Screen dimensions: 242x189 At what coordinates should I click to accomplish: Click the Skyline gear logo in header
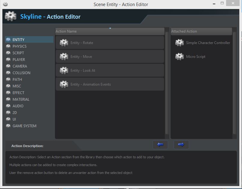(x=11, y=16)
